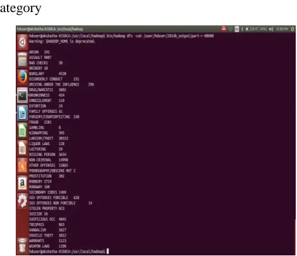Open the Trash from the dock
Viewport: 297px width, 256px height.
pos(22,245)
